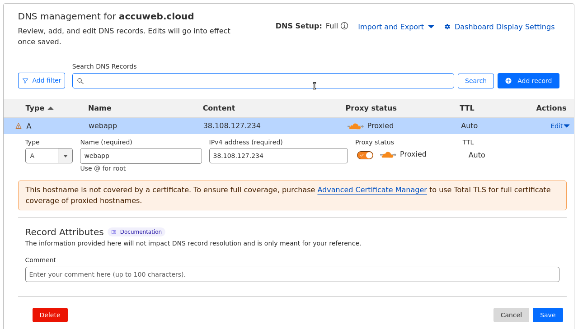Click the magnifier icon in the search box

(x=80, y=81)
